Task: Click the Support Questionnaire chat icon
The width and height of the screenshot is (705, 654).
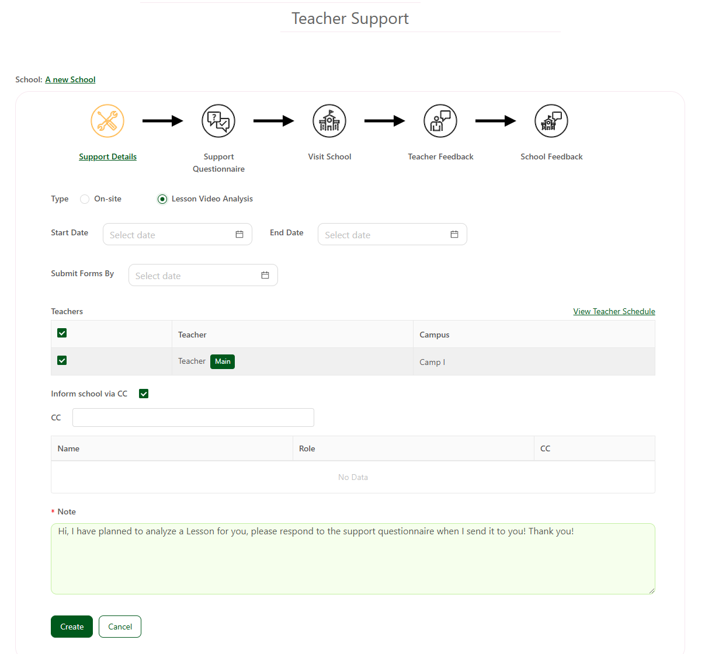Action: 218,121
